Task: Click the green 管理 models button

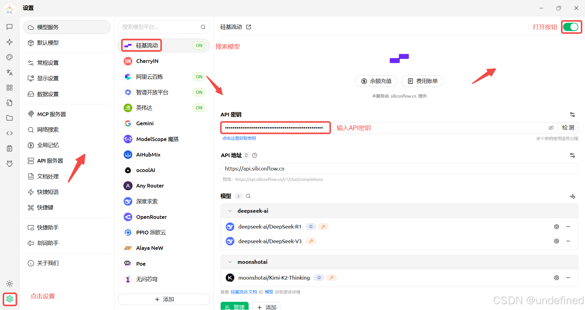Action: 235,306
